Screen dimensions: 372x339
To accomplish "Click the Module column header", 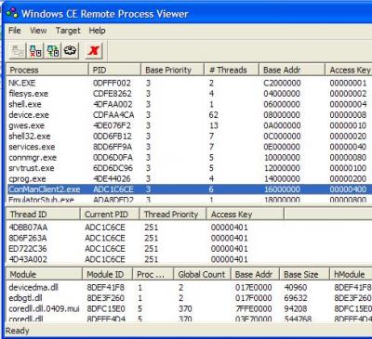I will click(45, 274).
